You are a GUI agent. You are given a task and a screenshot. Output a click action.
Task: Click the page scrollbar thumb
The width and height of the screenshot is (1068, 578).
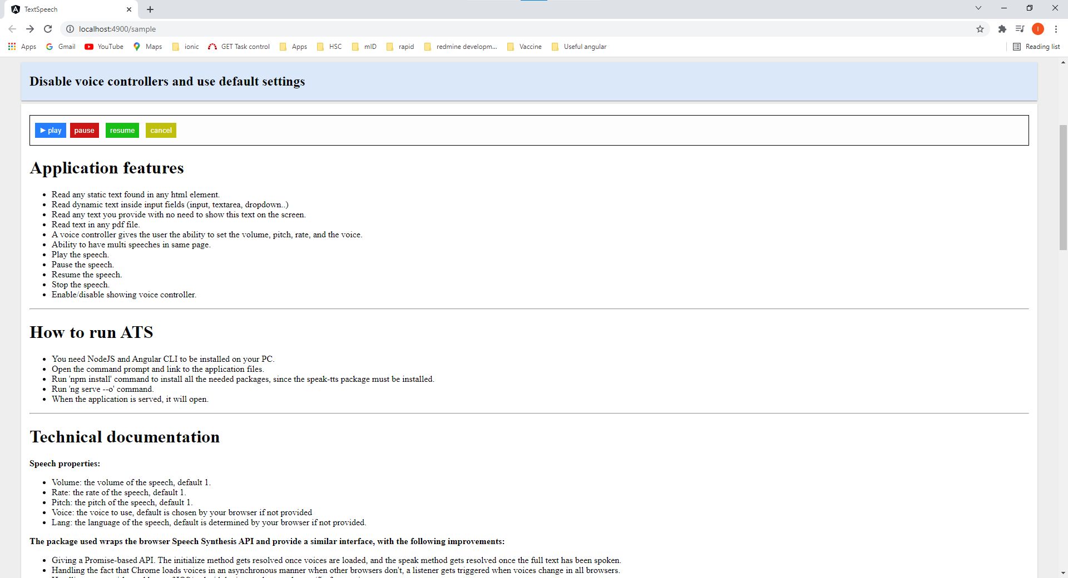pos(1063,187)
